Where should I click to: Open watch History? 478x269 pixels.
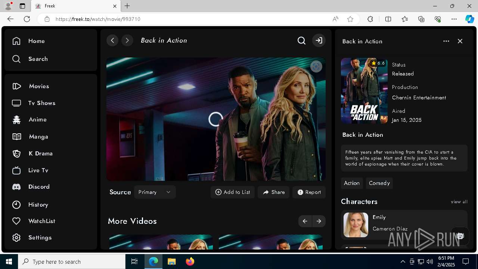pos(30,205)
